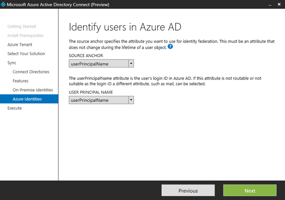Click the blue help question mark icon
285x200 pixels.
[170, 47]
